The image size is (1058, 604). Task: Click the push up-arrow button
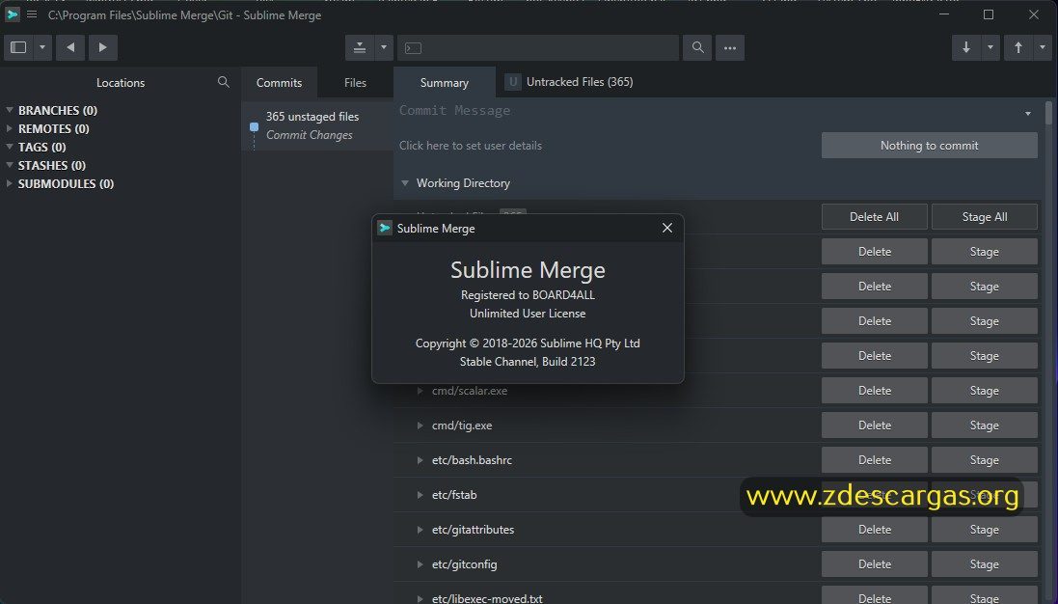[x=1018, y=47]
